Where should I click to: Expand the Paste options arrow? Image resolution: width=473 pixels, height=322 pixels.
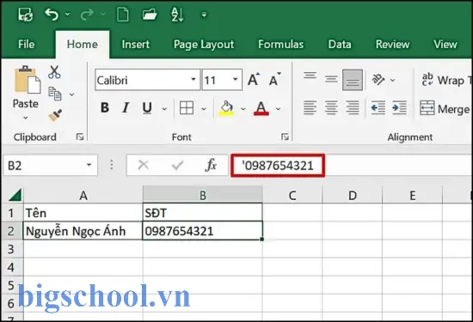26,118
